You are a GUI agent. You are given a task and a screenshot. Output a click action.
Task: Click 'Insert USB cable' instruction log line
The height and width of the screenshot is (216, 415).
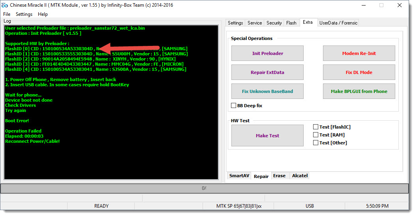(67, 85)
